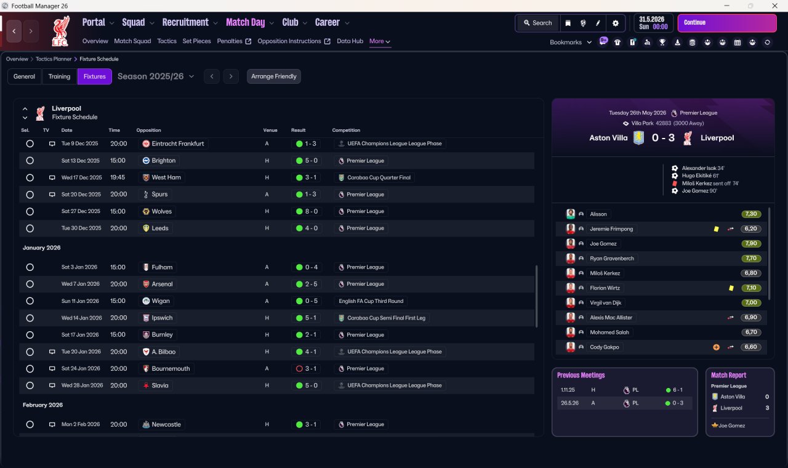Select the radio button for the Brighton fixture
Screen dimensions: 788x468
tap(30, 161)
